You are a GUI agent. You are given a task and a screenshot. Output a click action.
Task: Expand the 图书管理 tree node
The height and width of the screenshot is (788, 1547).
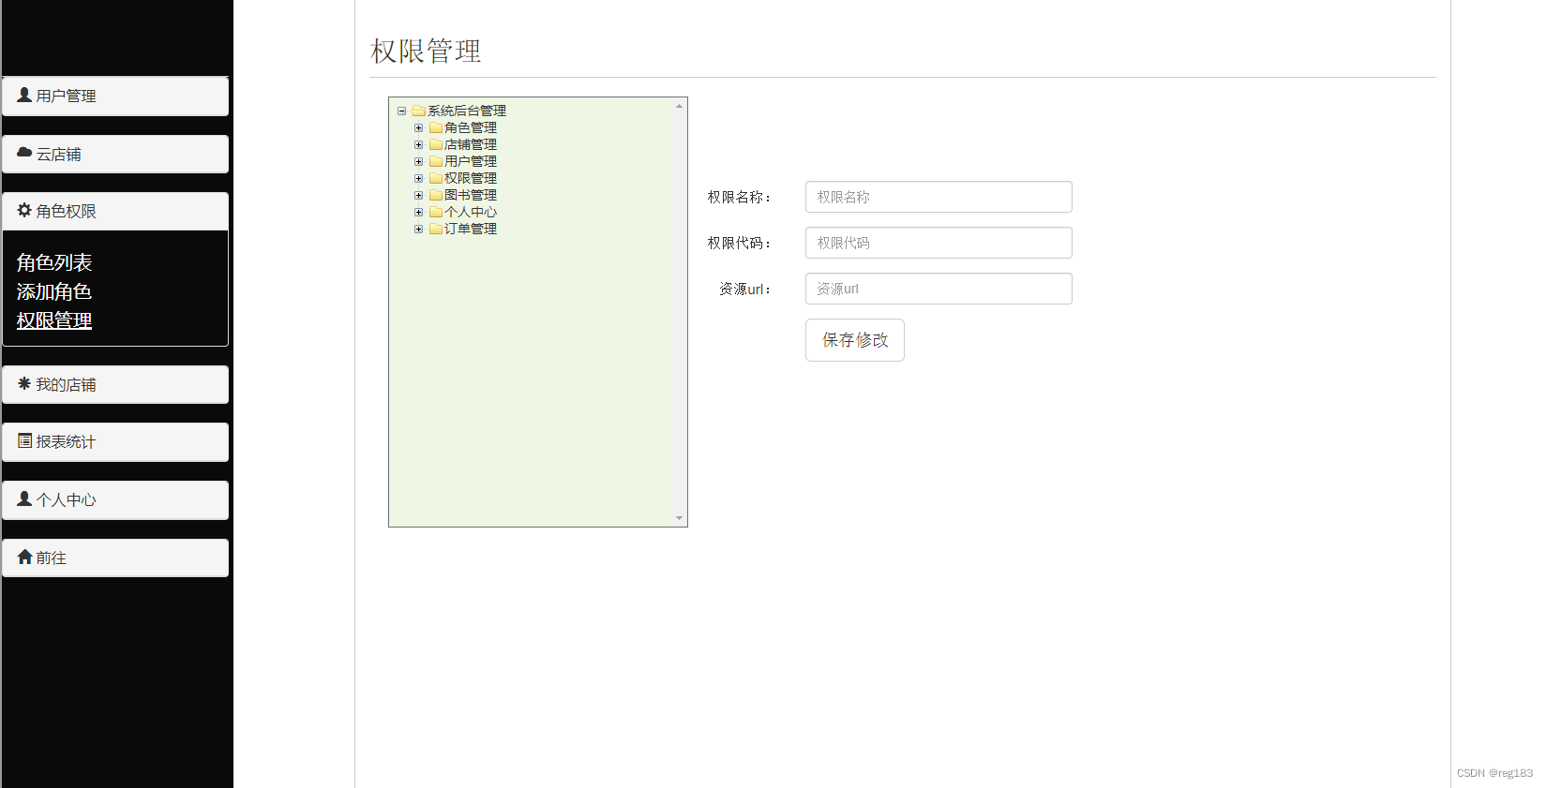tap(418, 195)
